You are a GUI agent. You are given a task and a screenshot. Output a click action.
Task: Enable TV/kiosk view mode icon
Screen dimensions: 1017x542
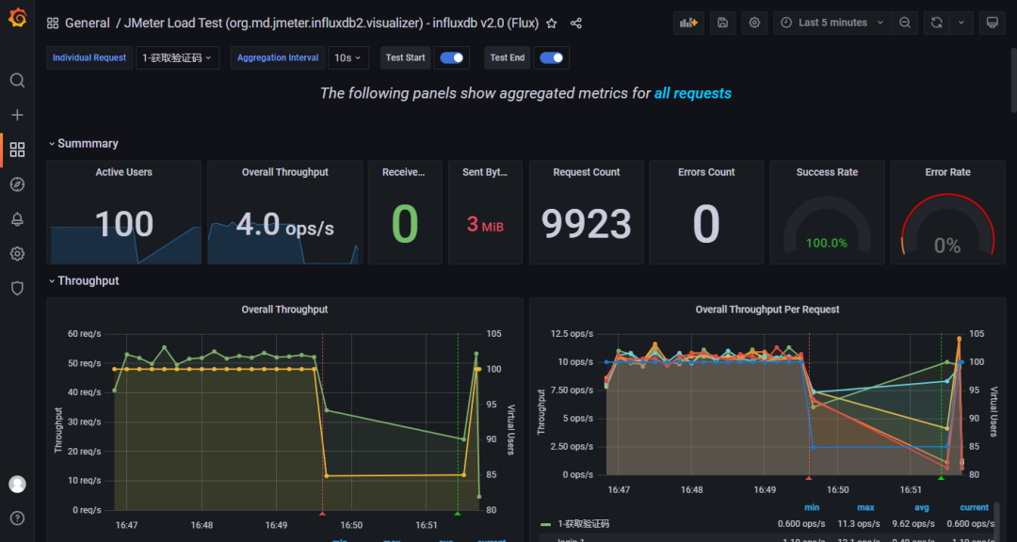993,22
